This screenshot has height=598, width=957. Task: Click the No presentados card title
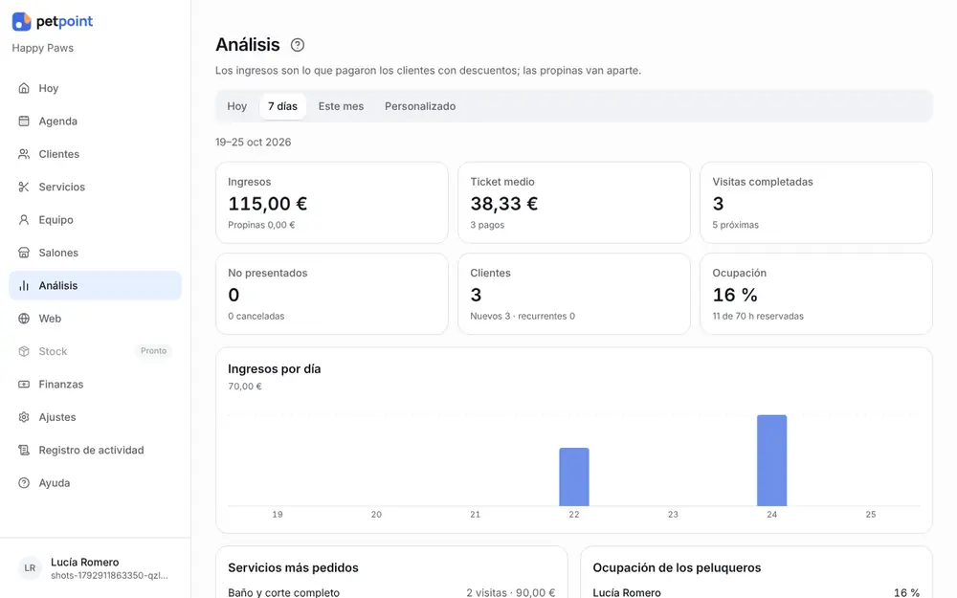(267, 273)
